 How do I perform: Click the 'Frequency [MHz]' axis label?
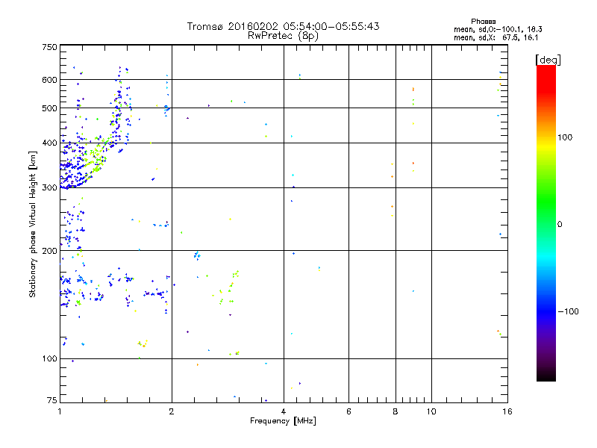[x=284, y=421]
